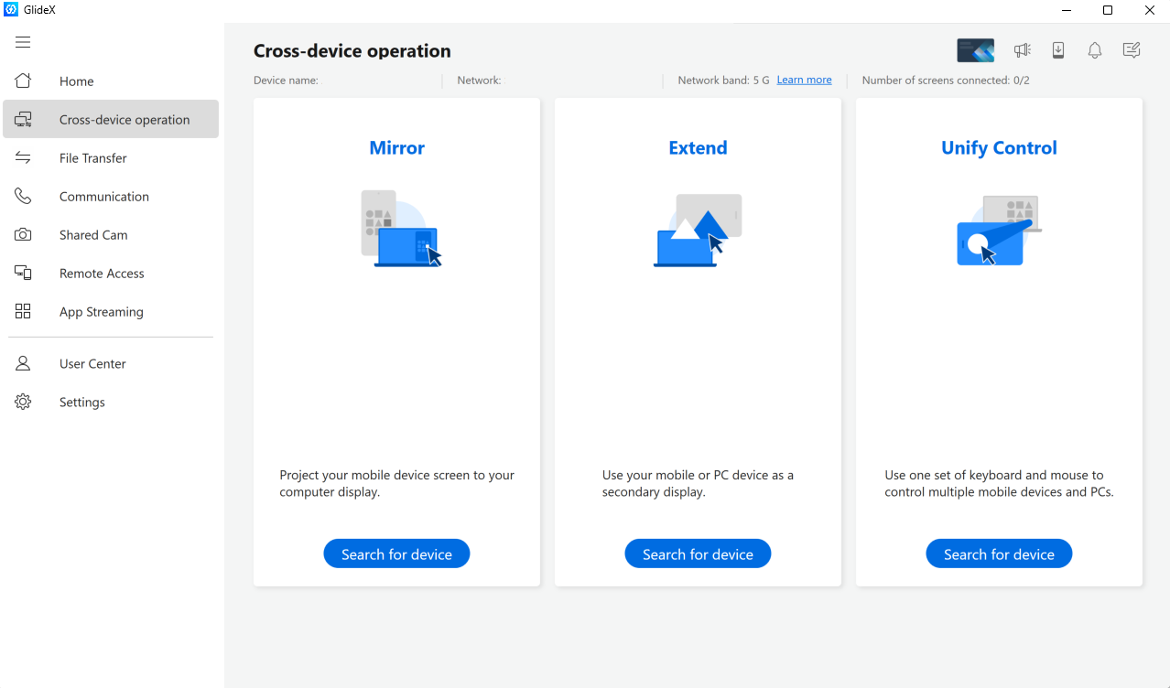Open Remote Access
The image size is (1170, 688).
(x=101, y=273)
